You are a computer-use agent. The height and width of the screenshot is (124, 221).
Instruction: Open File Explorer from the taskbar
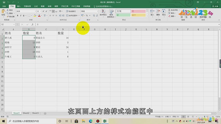(83, 121)
